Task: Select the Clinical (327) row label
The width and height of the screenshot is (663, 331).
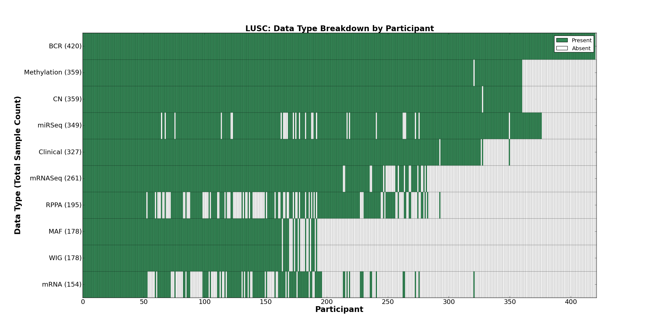Action: [x=60, y=152]
